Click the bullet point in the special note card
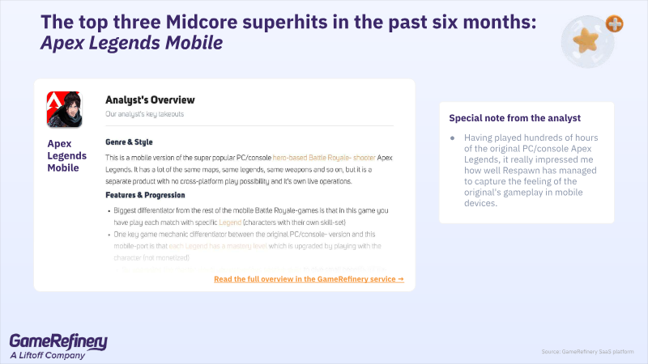 [x=453, y=138]
